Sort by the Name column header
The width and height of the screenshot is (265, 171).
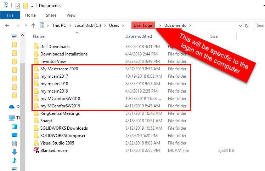39,36
